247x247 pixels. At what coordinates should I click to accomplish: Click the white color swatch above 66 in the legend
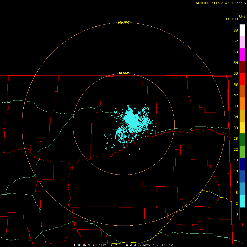(x=242, y=30)
